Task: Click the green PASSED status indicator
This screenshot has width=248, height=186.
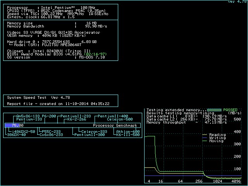Action: tap(230, 110)
